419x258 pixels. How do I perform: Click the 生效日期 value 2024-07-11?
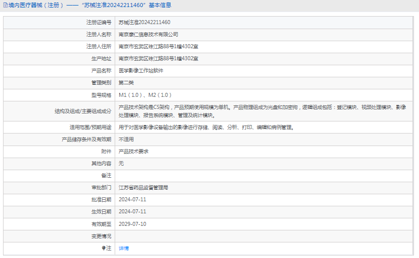tap(132, 212)
